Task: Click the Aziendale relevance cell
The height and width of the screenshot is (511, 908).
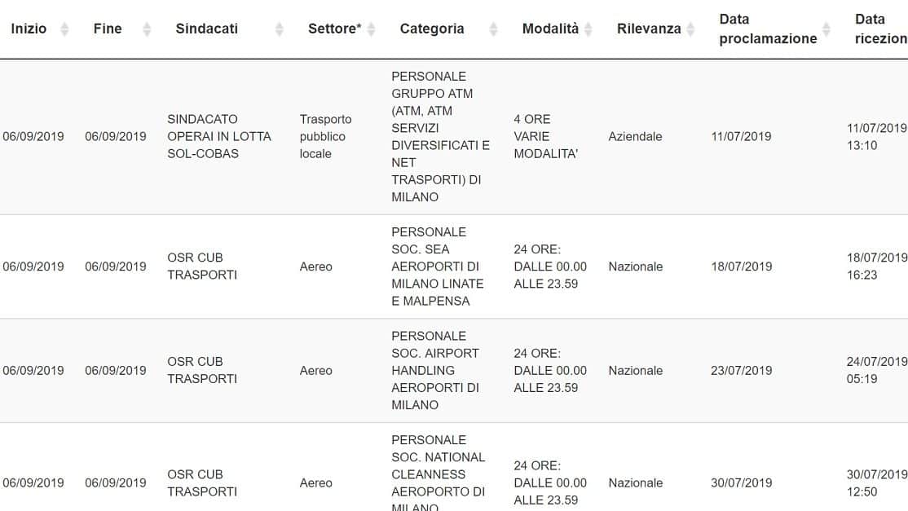Action: tap(635, 137)
